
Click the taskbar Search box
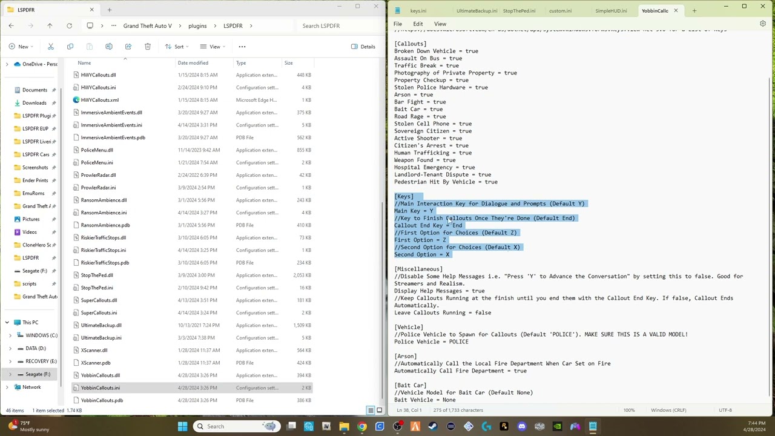tap(236, 426)
